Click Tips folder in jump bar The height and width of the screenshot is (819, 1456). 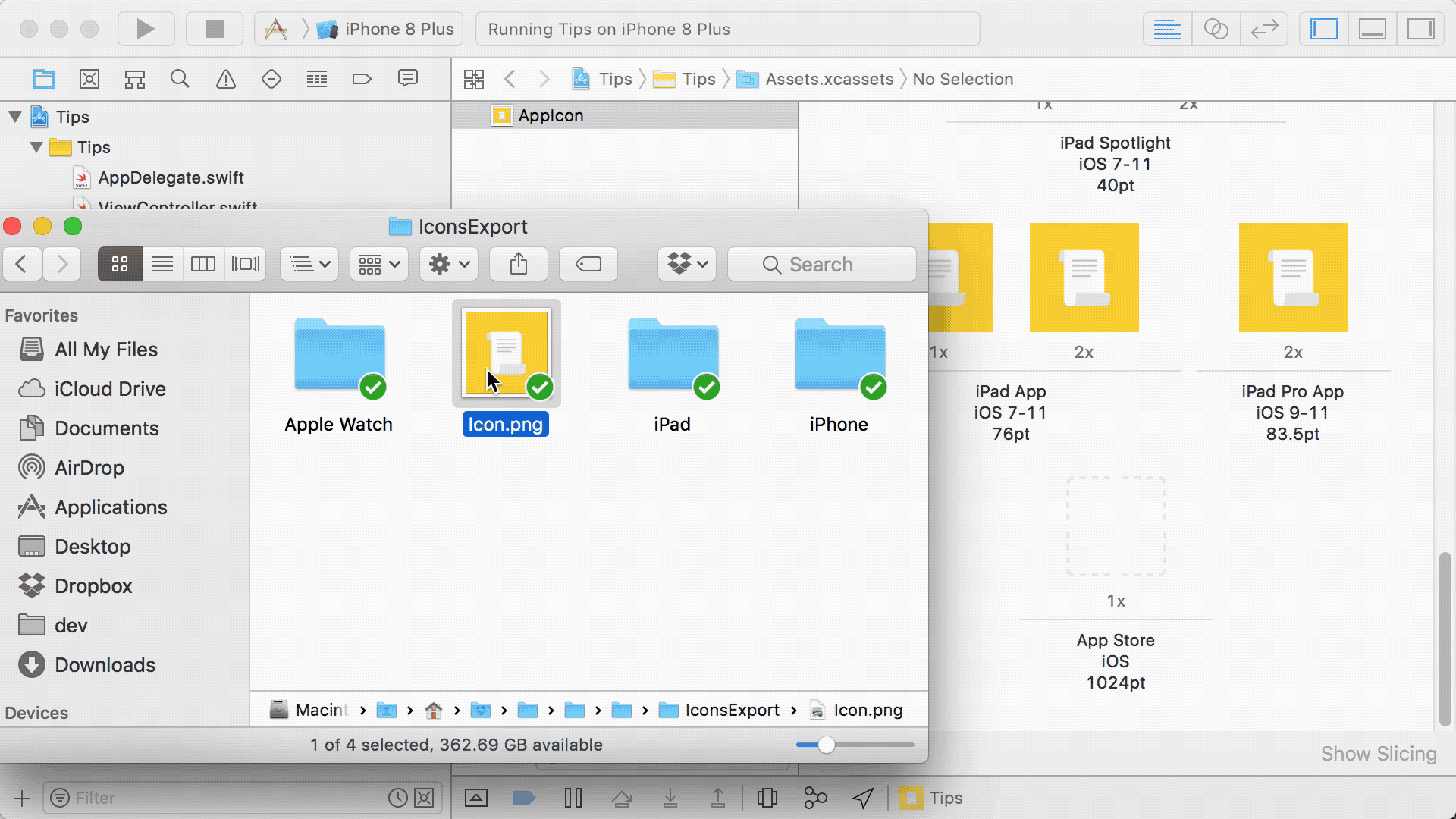tap(685, 79)
